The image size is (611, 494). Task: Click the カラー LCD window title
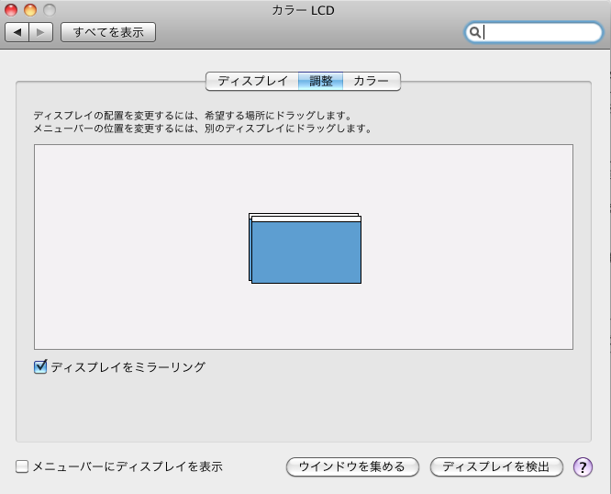tap(303, 10)
